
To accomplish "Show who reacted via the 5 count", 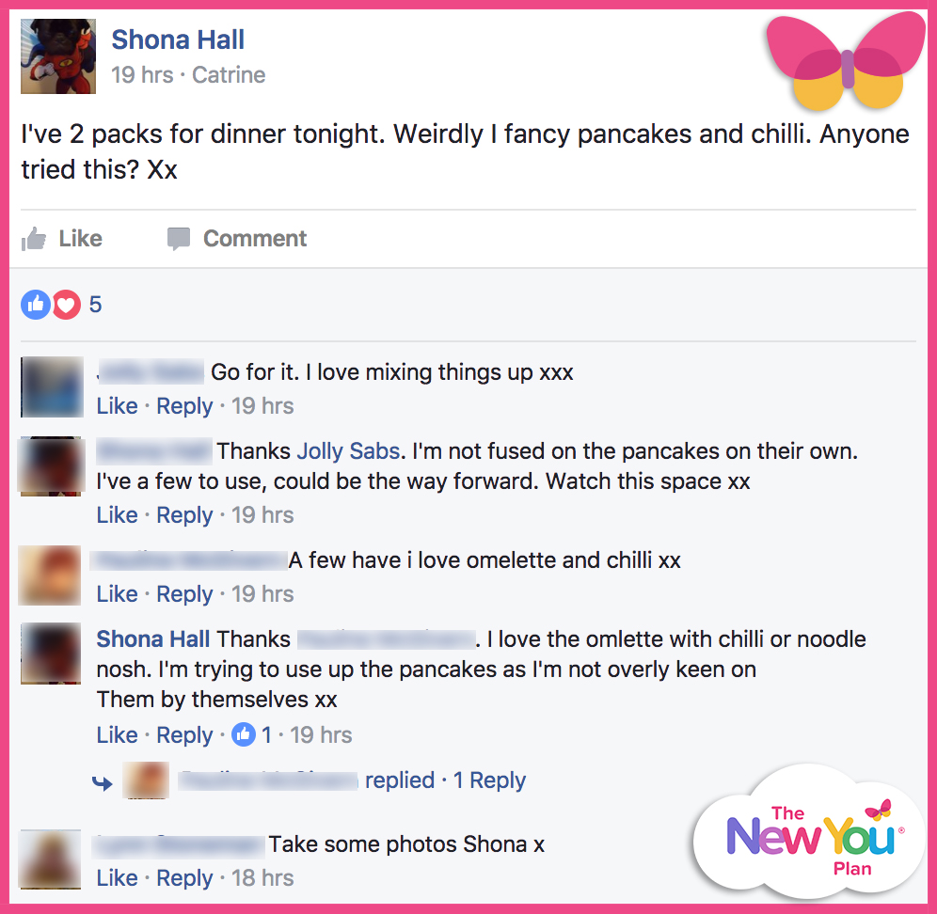I will [x=96, y=305].
